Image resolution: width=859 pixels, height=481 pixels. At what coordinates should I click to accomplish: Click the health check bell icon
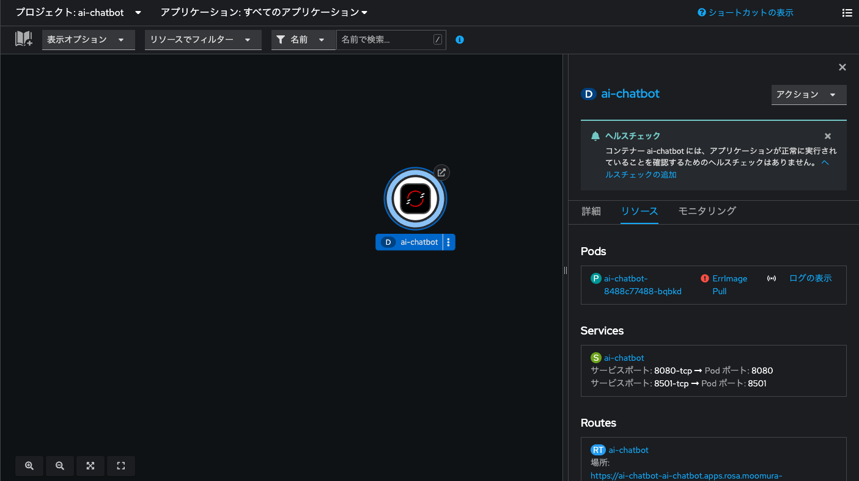coord(595,136)
